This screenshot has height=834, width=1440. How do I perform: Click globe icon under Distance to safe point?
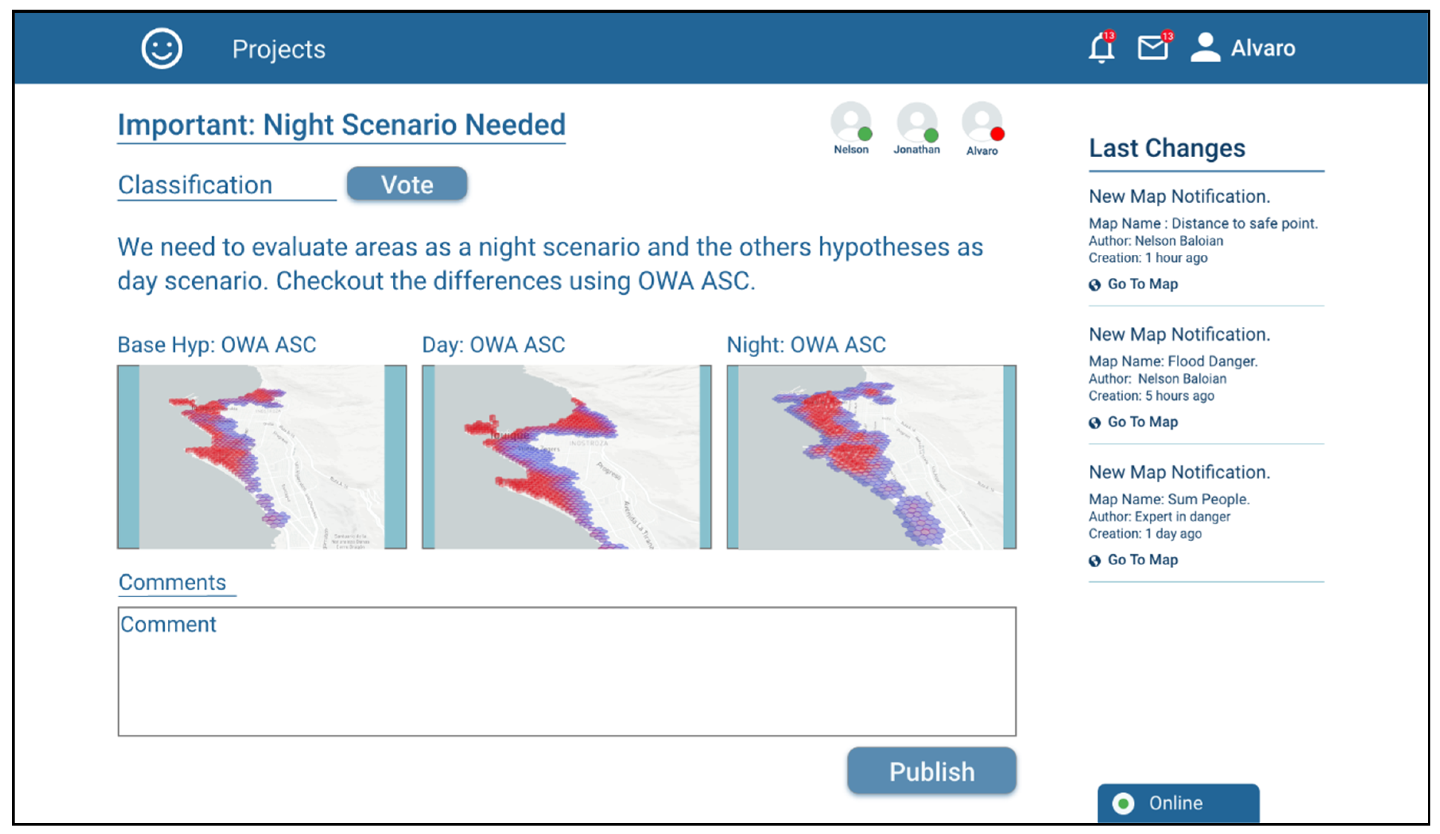point(1094,285)
